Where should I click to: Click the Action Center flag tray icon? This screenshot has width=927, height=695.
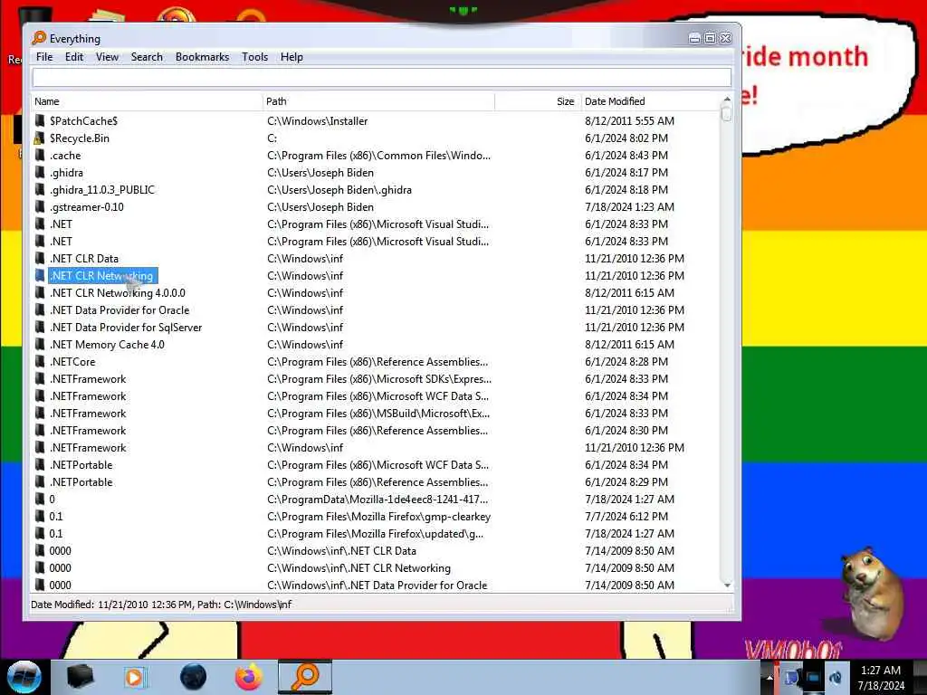(791, 677)
